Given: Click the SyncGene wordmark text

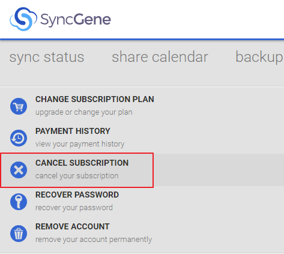Looking at the screenshot, I should (76, 20).
